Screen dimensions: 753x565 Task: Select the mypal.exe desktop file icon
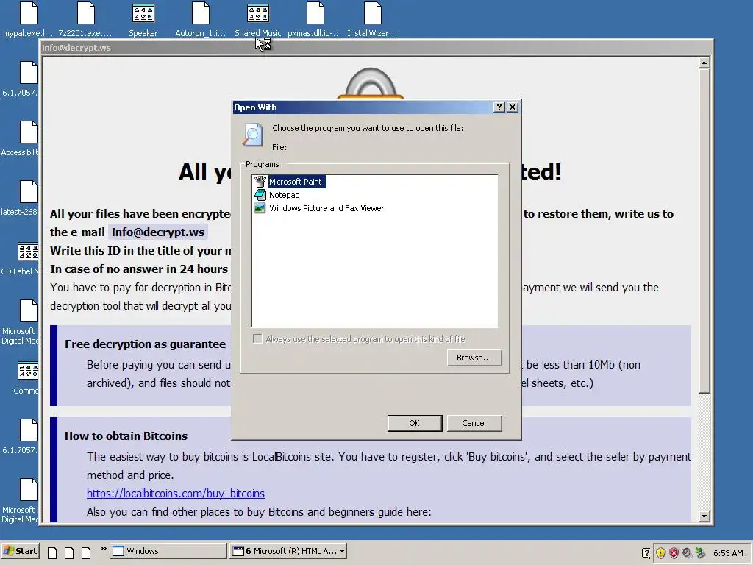(x=28, y=20)
